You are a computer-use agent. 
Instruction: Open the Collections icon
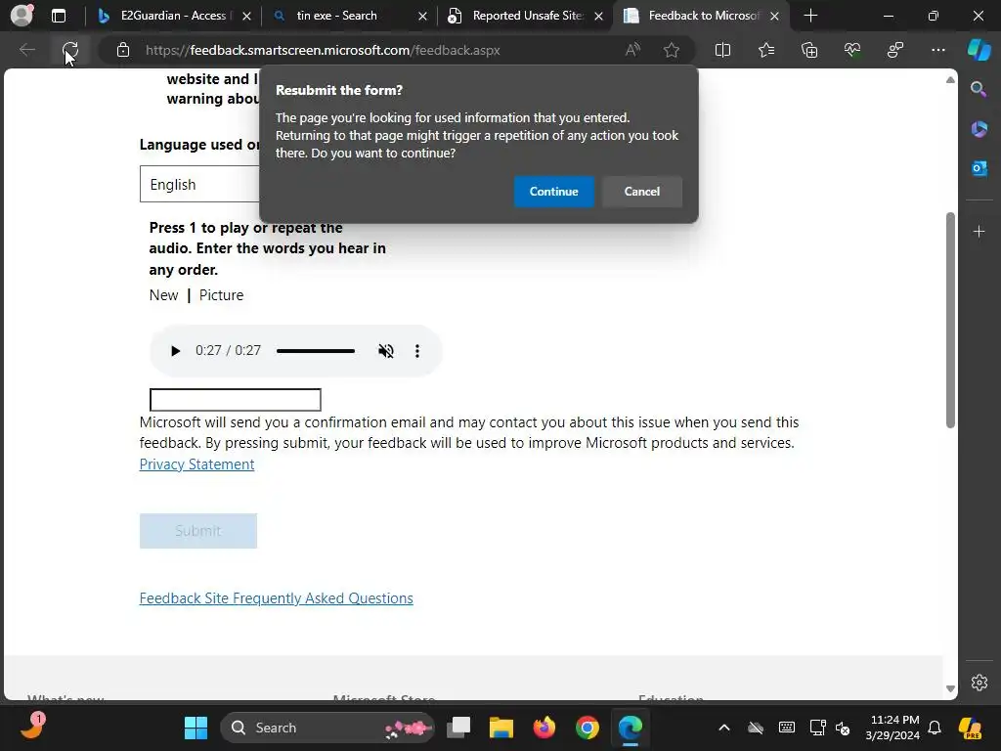pyautogui.click(x=809, y=50)
